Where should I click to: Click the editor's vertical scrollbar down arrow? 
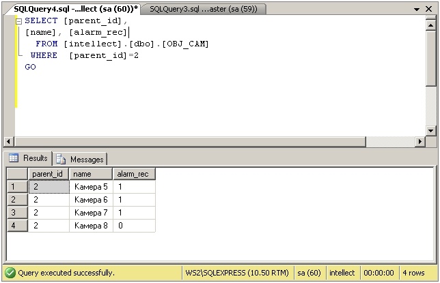(430, 131)
